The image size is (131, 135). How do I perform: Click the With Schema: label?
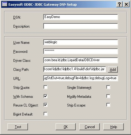(x=23, y=97)
